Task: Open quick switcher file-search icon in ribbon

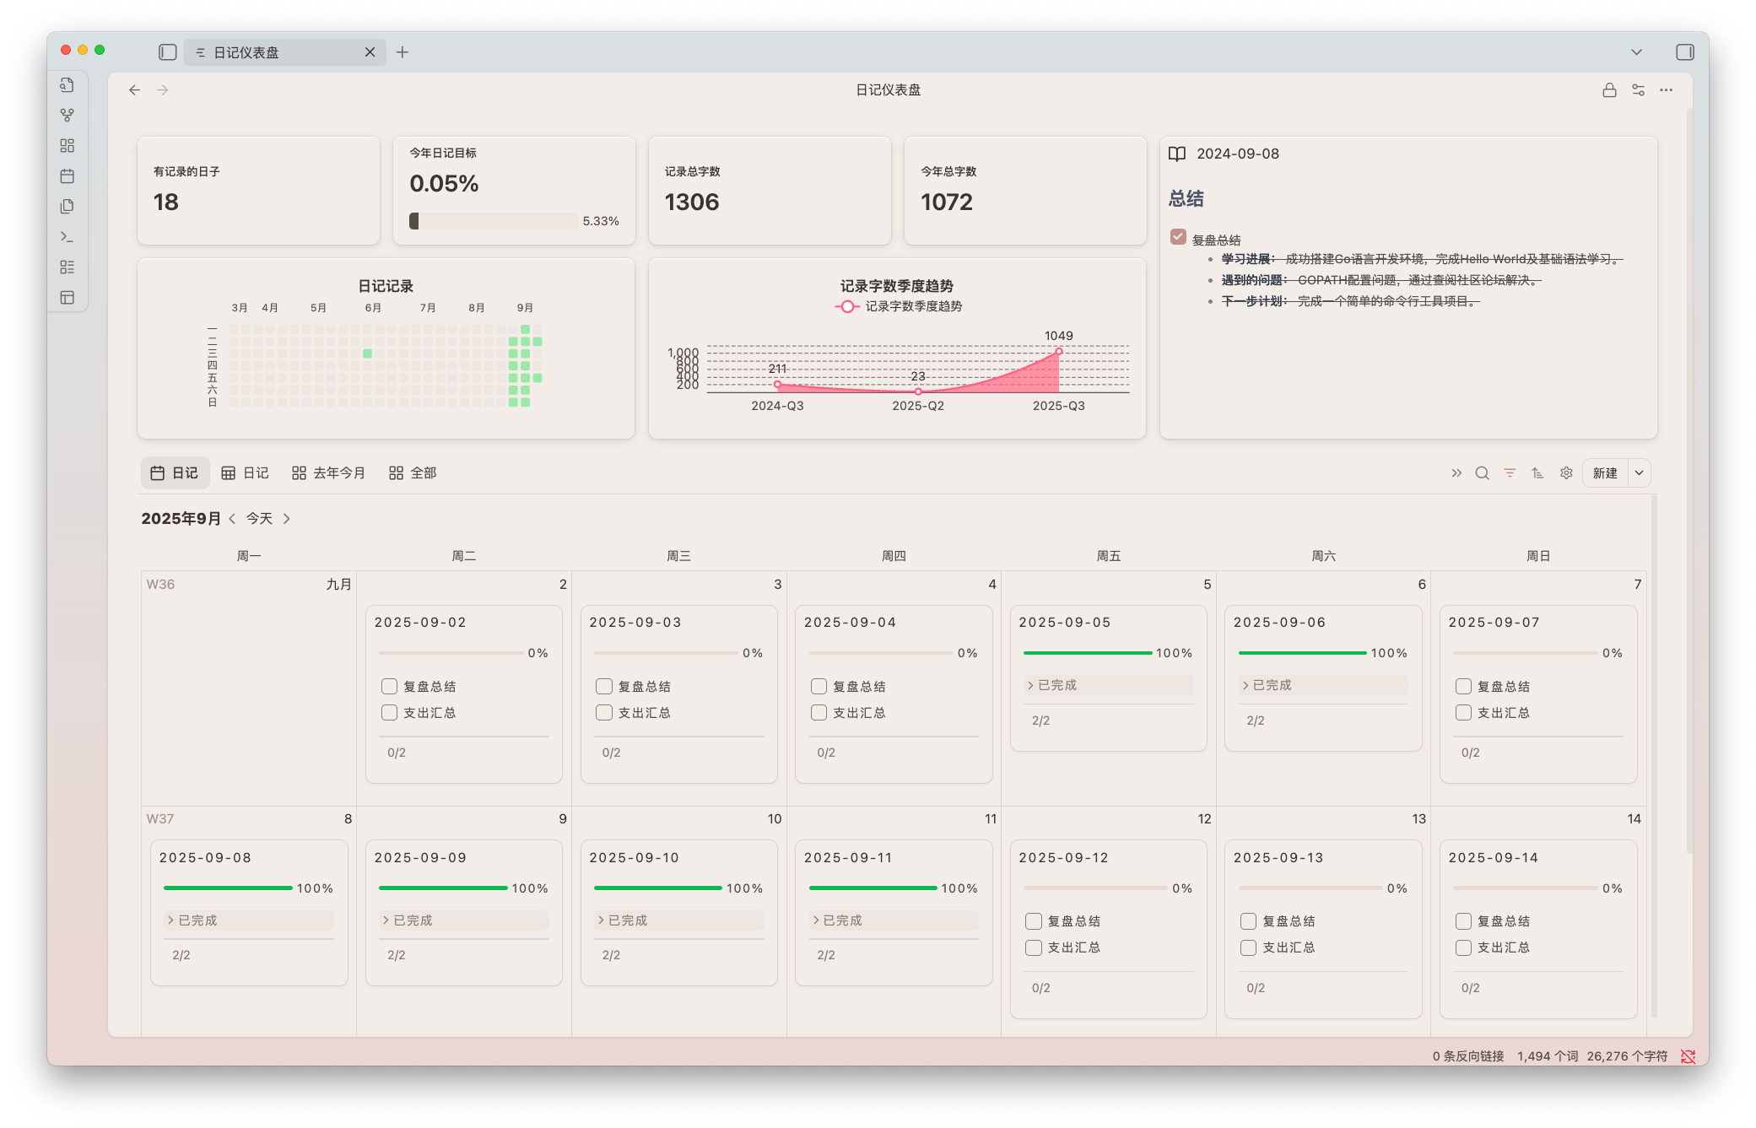Action: [x=68, y=85]
